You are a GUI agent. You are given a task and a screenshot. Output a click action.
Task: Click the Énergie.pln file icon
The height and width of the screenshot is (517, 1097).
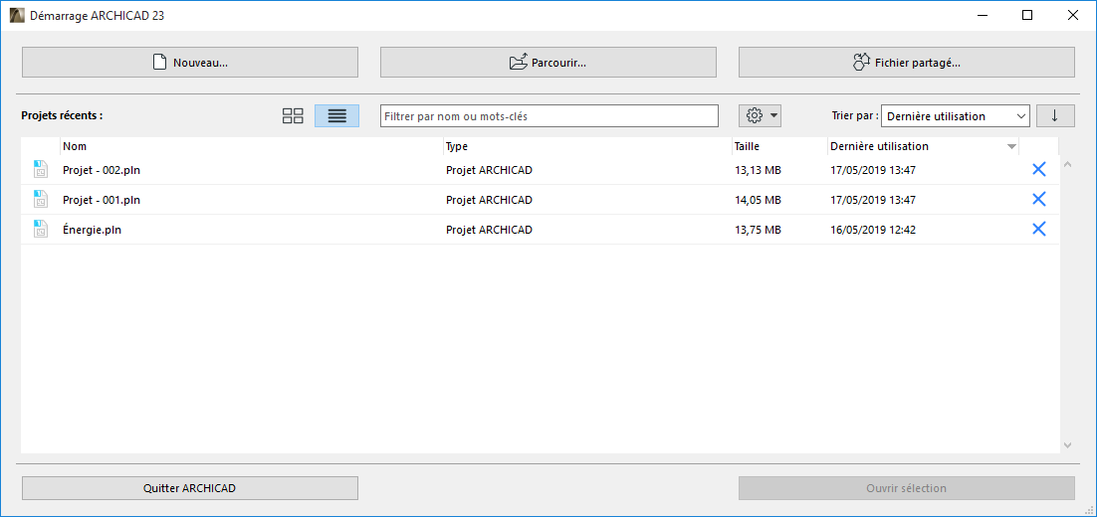click(x=41, y=229)
